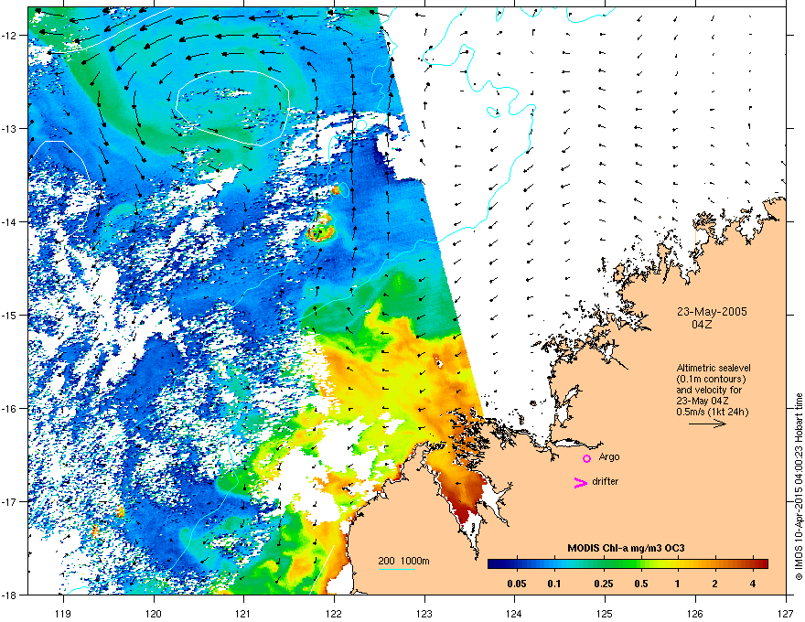Click the longitude axis label '125'
Screen dimensions: 805x622
click(605, 613)
